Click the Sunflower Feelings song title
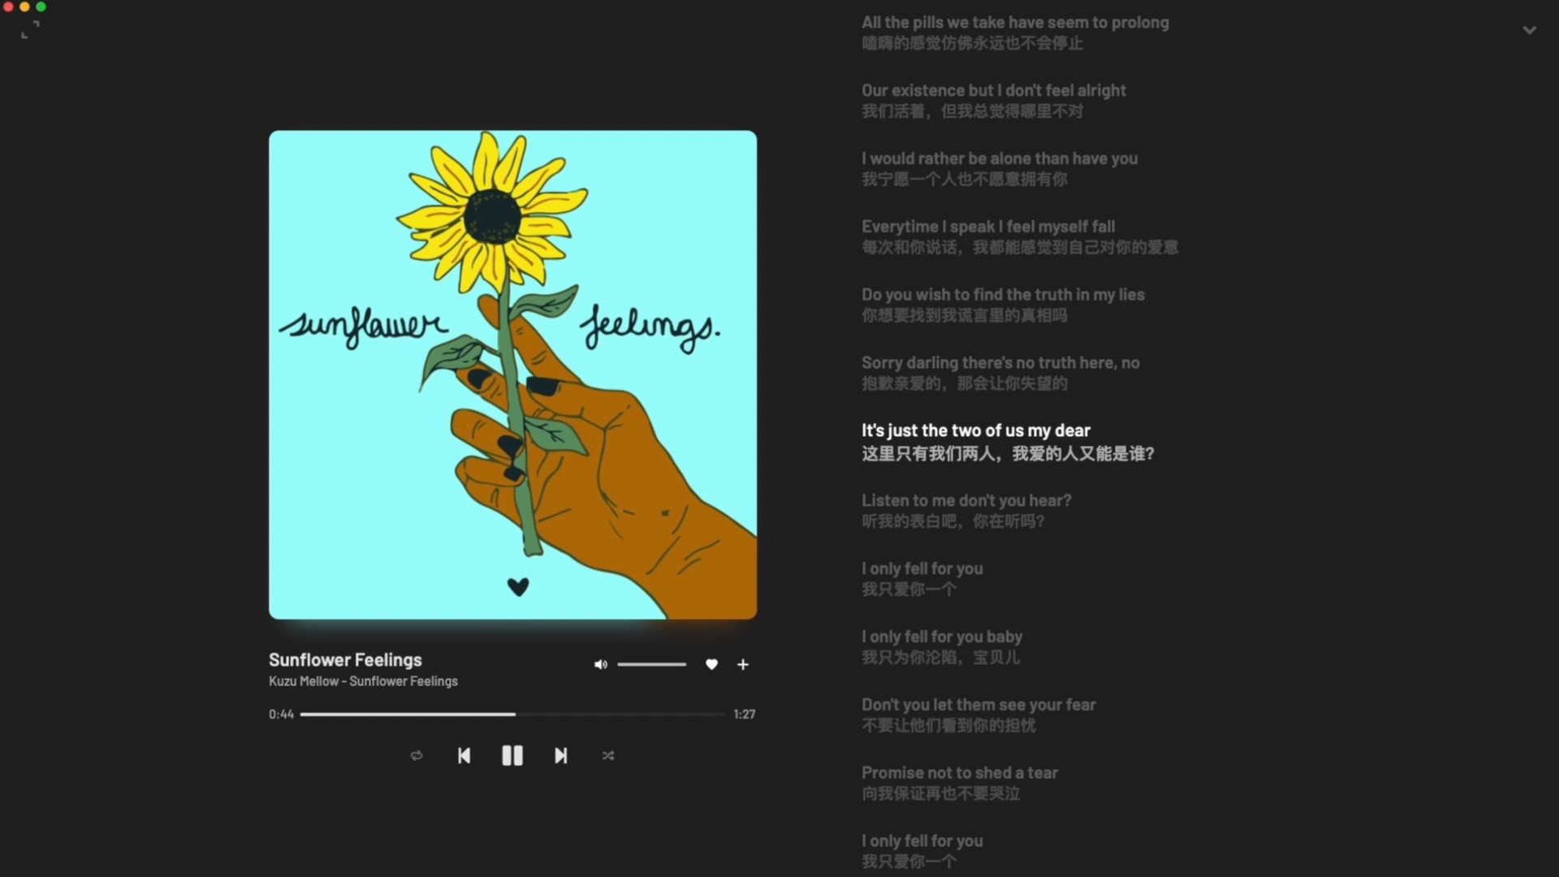This screenshot has height=877, width=1559. [345, 660]
